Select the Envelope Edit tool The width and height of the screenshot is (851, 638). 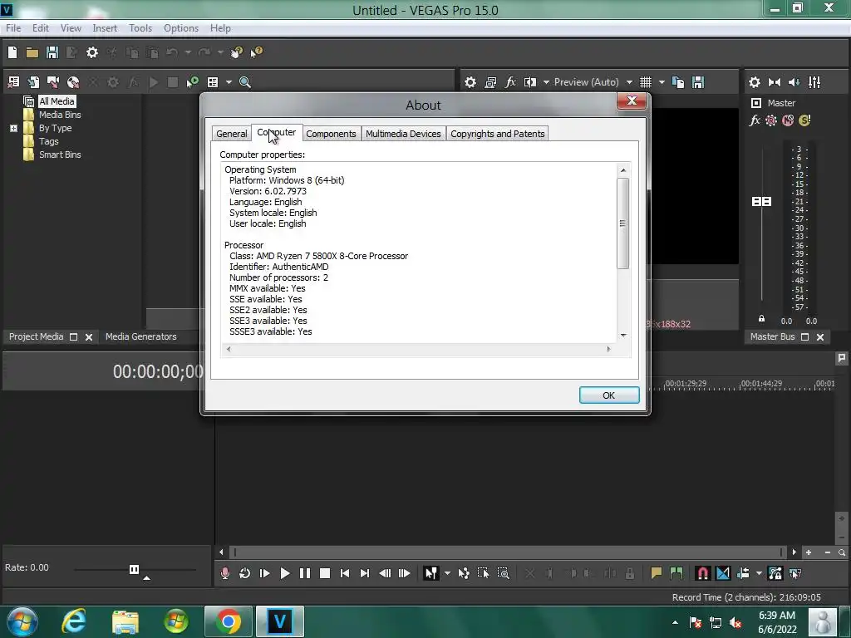(x=464, y=573)
